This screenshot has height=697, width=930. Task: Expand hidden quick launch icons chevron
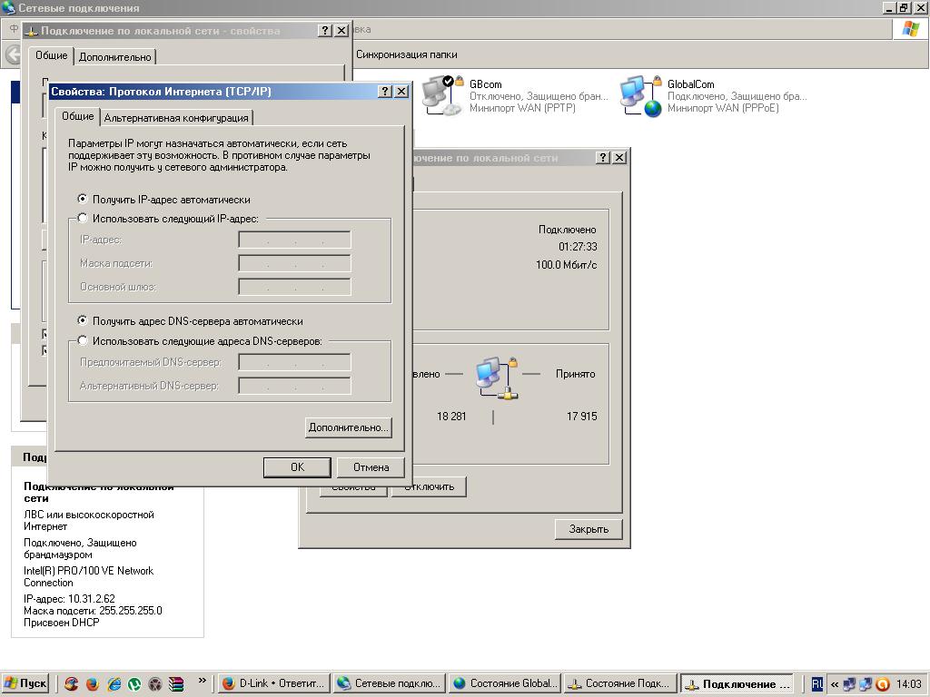[x=203, y=680]
